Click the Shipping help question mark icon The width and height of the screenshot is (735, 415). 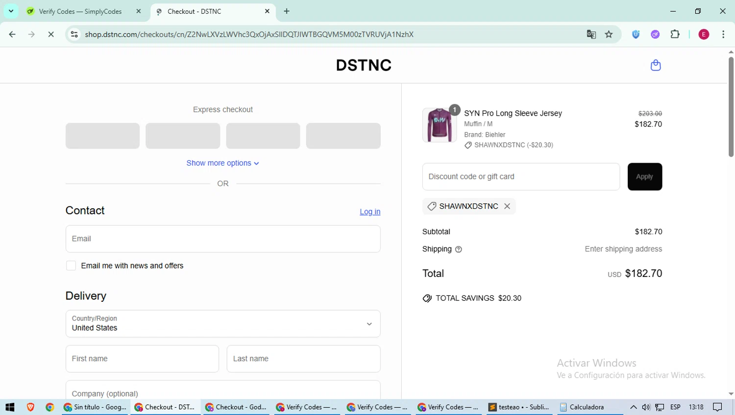[459, 249]
